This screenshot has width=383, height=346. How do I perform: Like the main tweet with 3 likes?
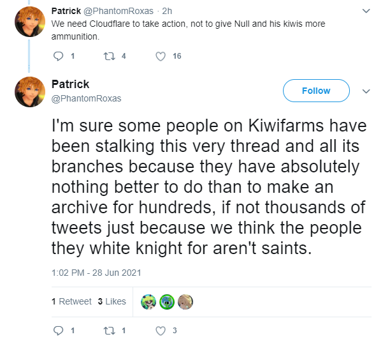pyautogui.click(x=161, y=331)
